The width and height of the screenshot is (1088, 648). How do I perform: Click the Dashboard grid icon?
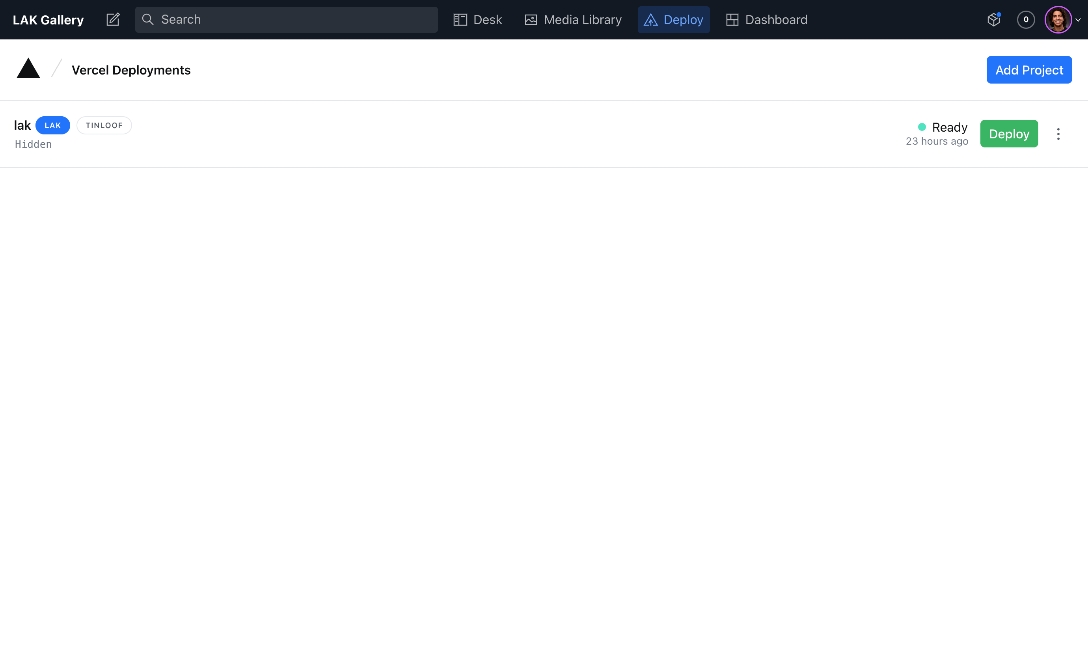click(x=732, y=20)
